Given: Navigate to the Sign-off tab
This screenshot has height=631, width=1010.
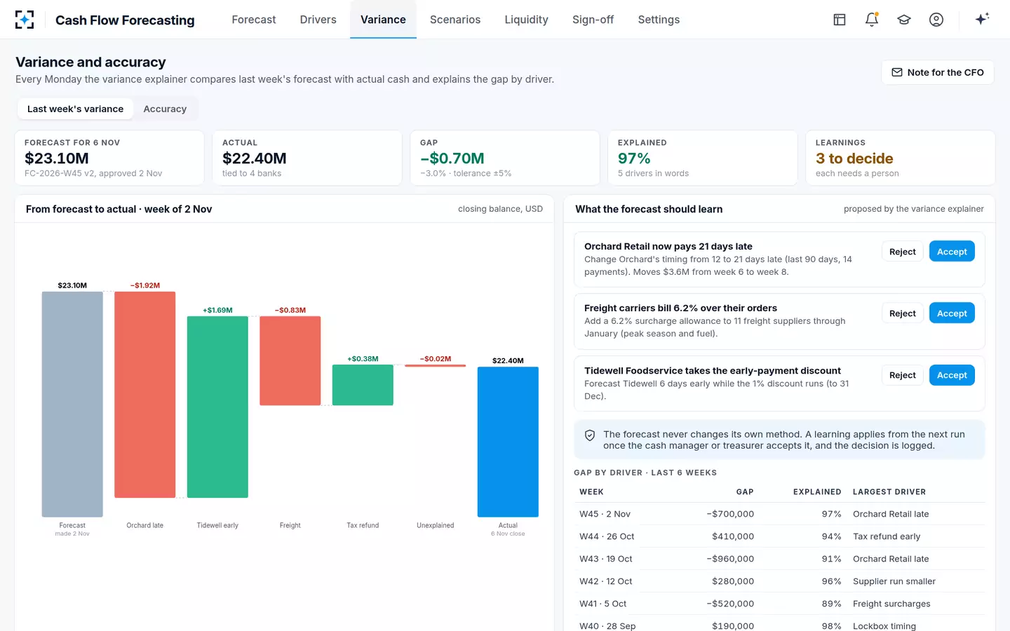Looking at the screenshot, I should [593, 20].
